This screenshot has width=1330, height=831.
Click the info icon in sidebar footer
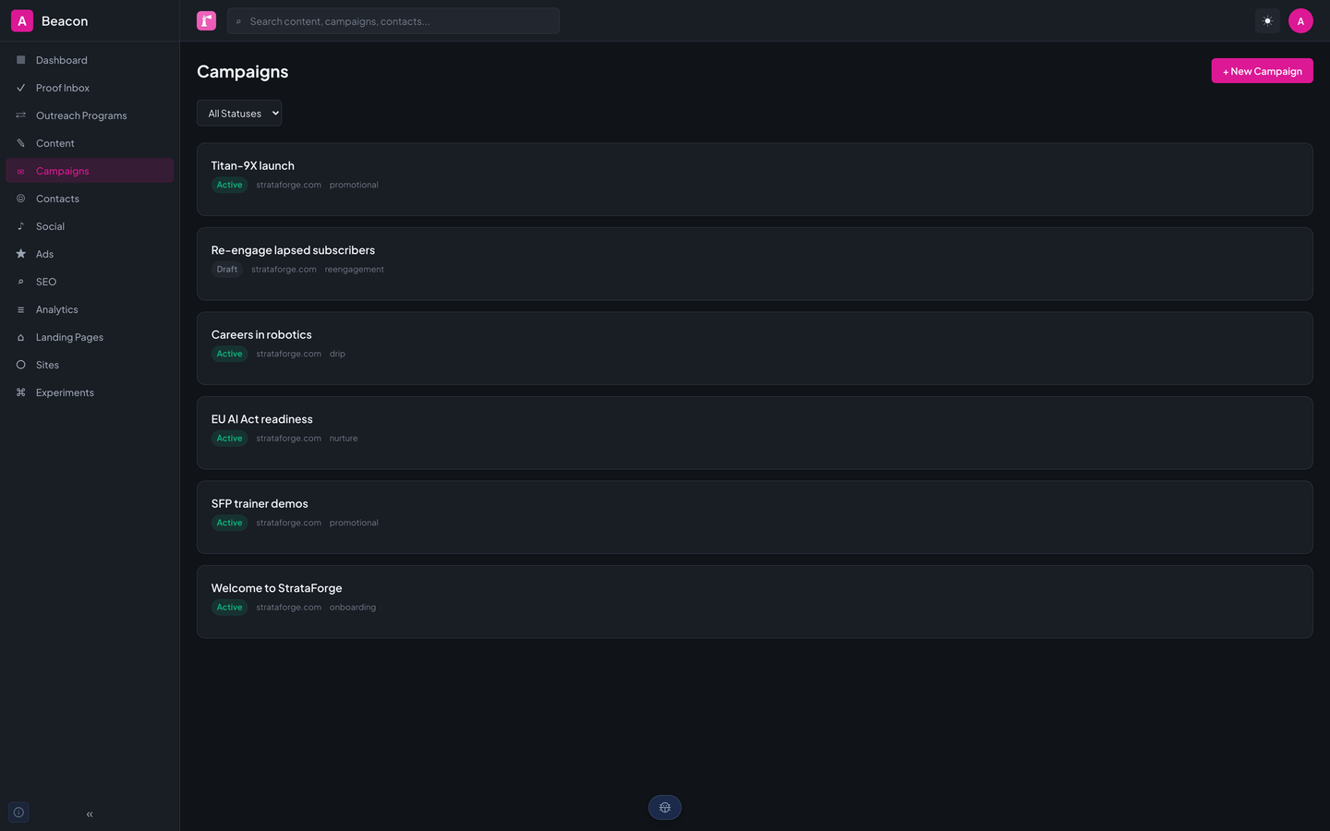(18, 813)
